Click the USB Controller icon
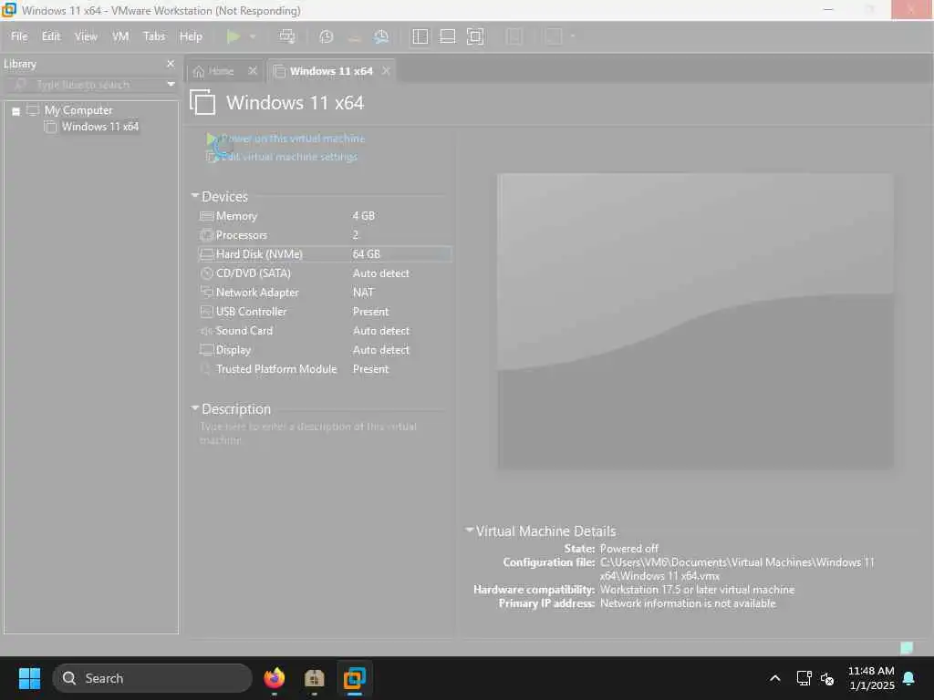The height and width of the screenshot is (700, 934). point(207,312)
